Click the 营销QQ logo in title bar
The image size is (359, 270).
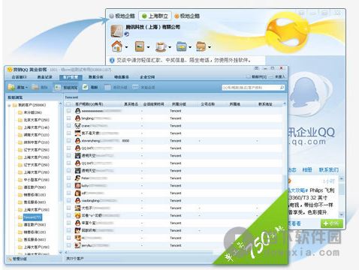10,70
